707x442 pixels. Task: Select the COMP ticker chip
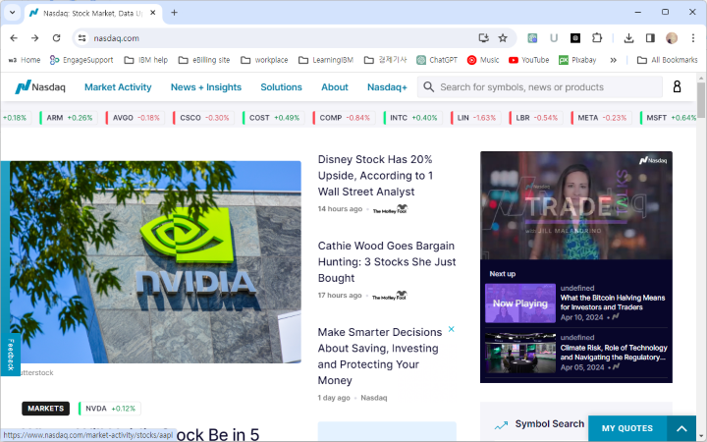[344, 118]
